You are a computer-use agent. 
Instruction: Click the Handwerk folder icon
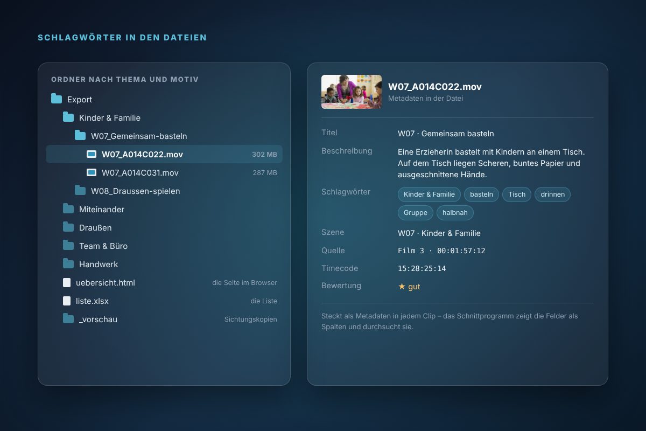coord(68,264)
